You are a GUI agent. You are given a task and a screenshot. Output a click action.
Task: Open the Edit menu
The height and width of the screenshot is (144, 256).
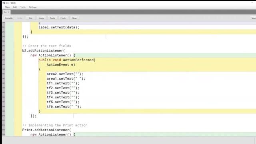(15, 7)
